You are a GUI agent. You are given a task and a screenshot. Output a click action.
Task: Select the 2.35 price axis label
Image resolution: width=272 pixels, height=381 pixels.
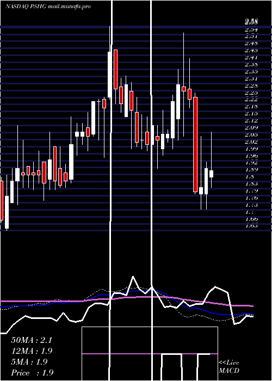[251, 72]
